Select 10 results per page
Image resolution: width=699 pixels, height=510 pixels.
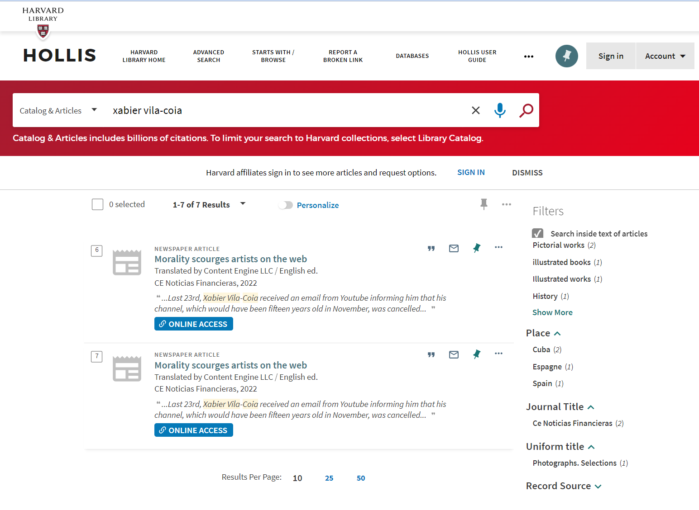pos(297,478)
